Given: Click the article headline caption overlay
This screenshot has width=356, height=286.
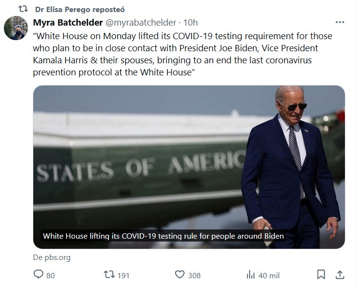Looking at the screenshot, I should tap(163, 236).
